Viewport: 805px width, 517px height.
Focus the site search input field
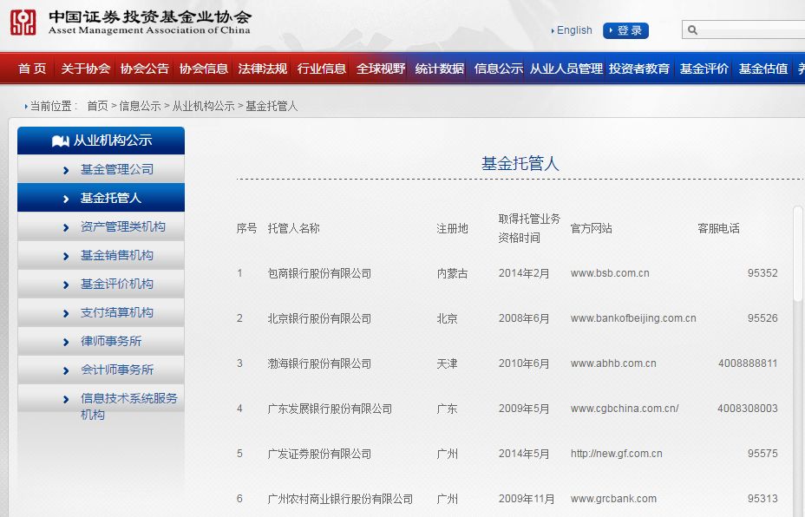743,29
